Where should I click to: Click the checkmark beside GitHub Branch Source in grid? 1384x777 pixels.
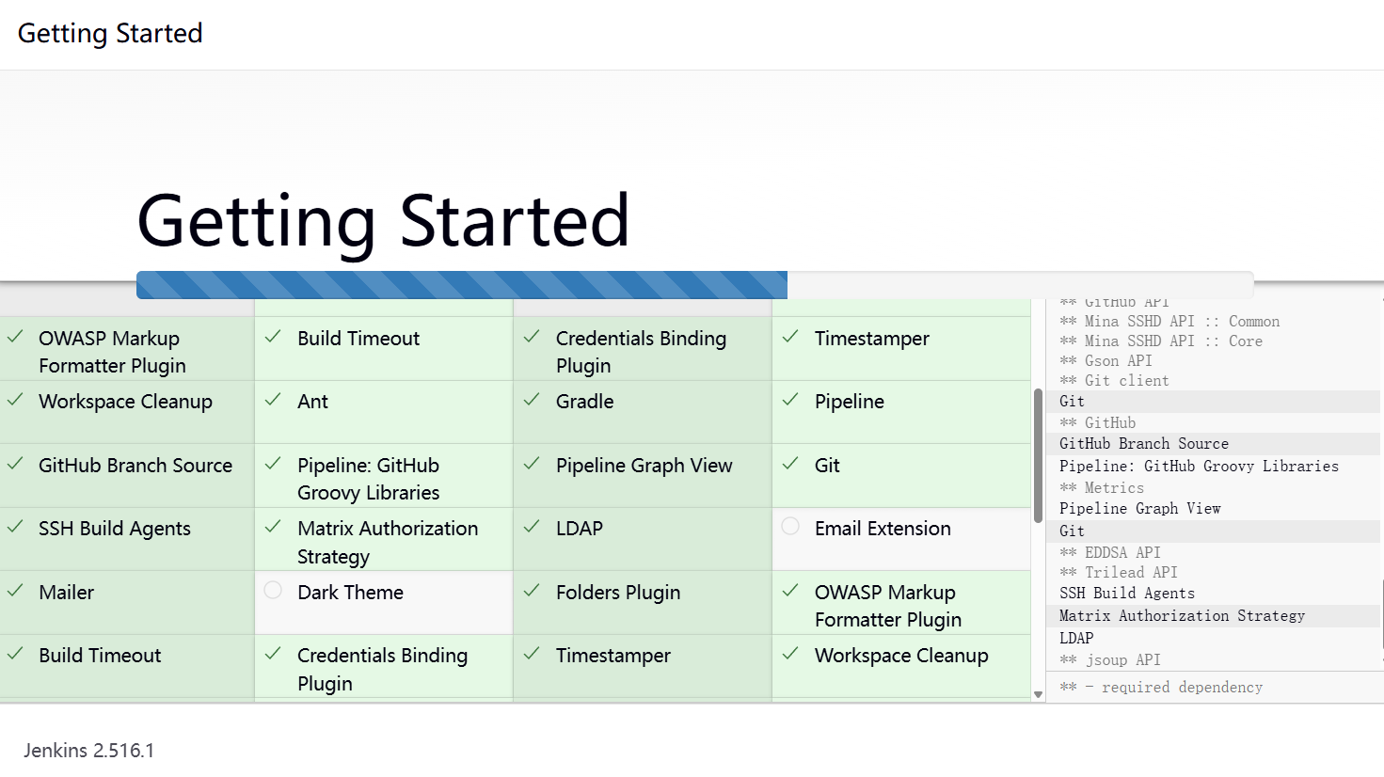pos(15,464)
